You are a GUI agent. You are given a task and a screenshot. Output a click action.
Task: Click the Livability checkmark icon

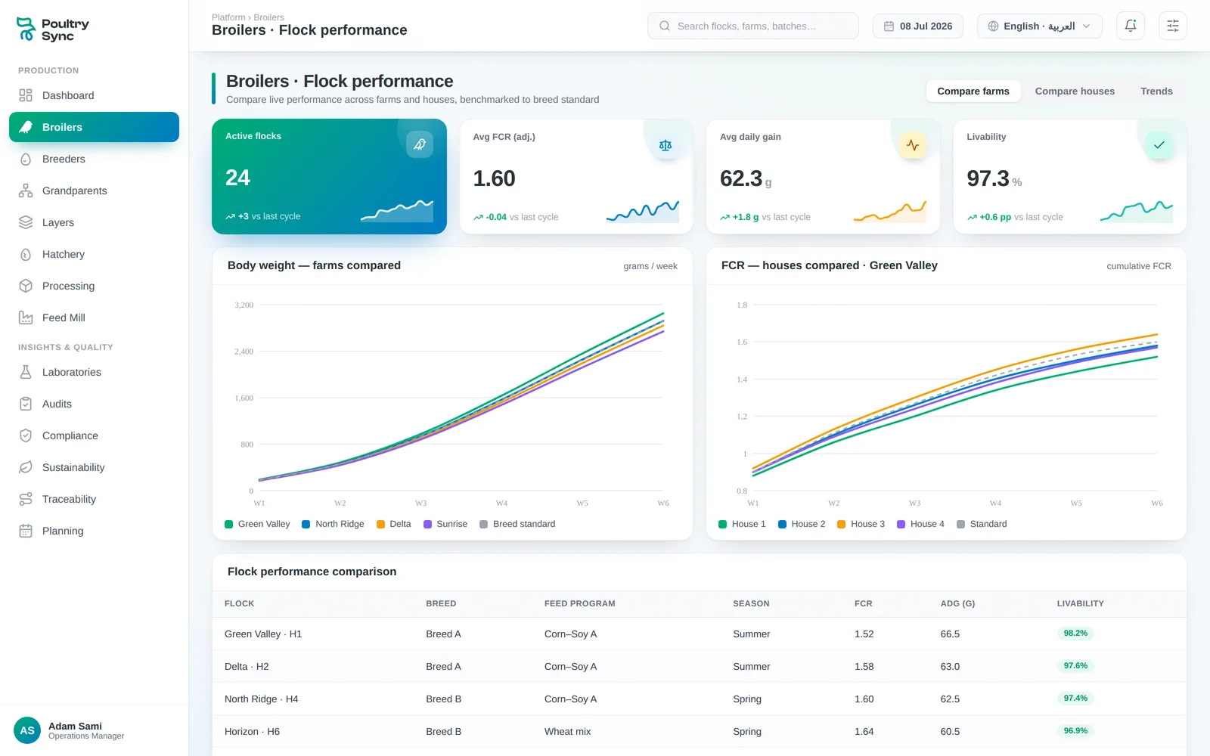point(1159,145)
